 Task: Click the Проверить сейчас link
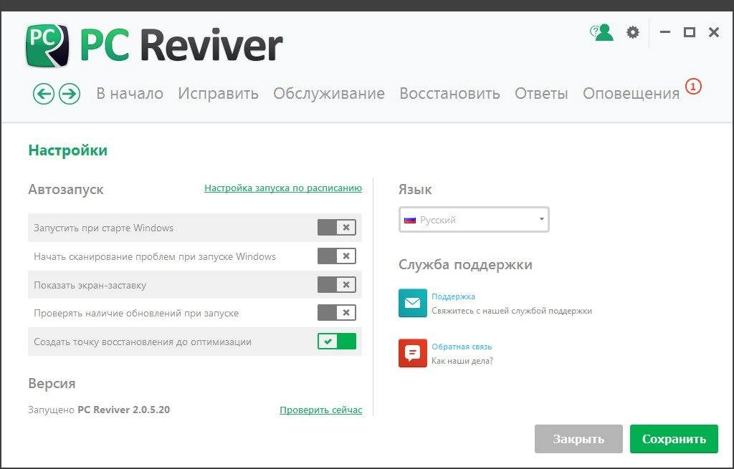(320, 410)
